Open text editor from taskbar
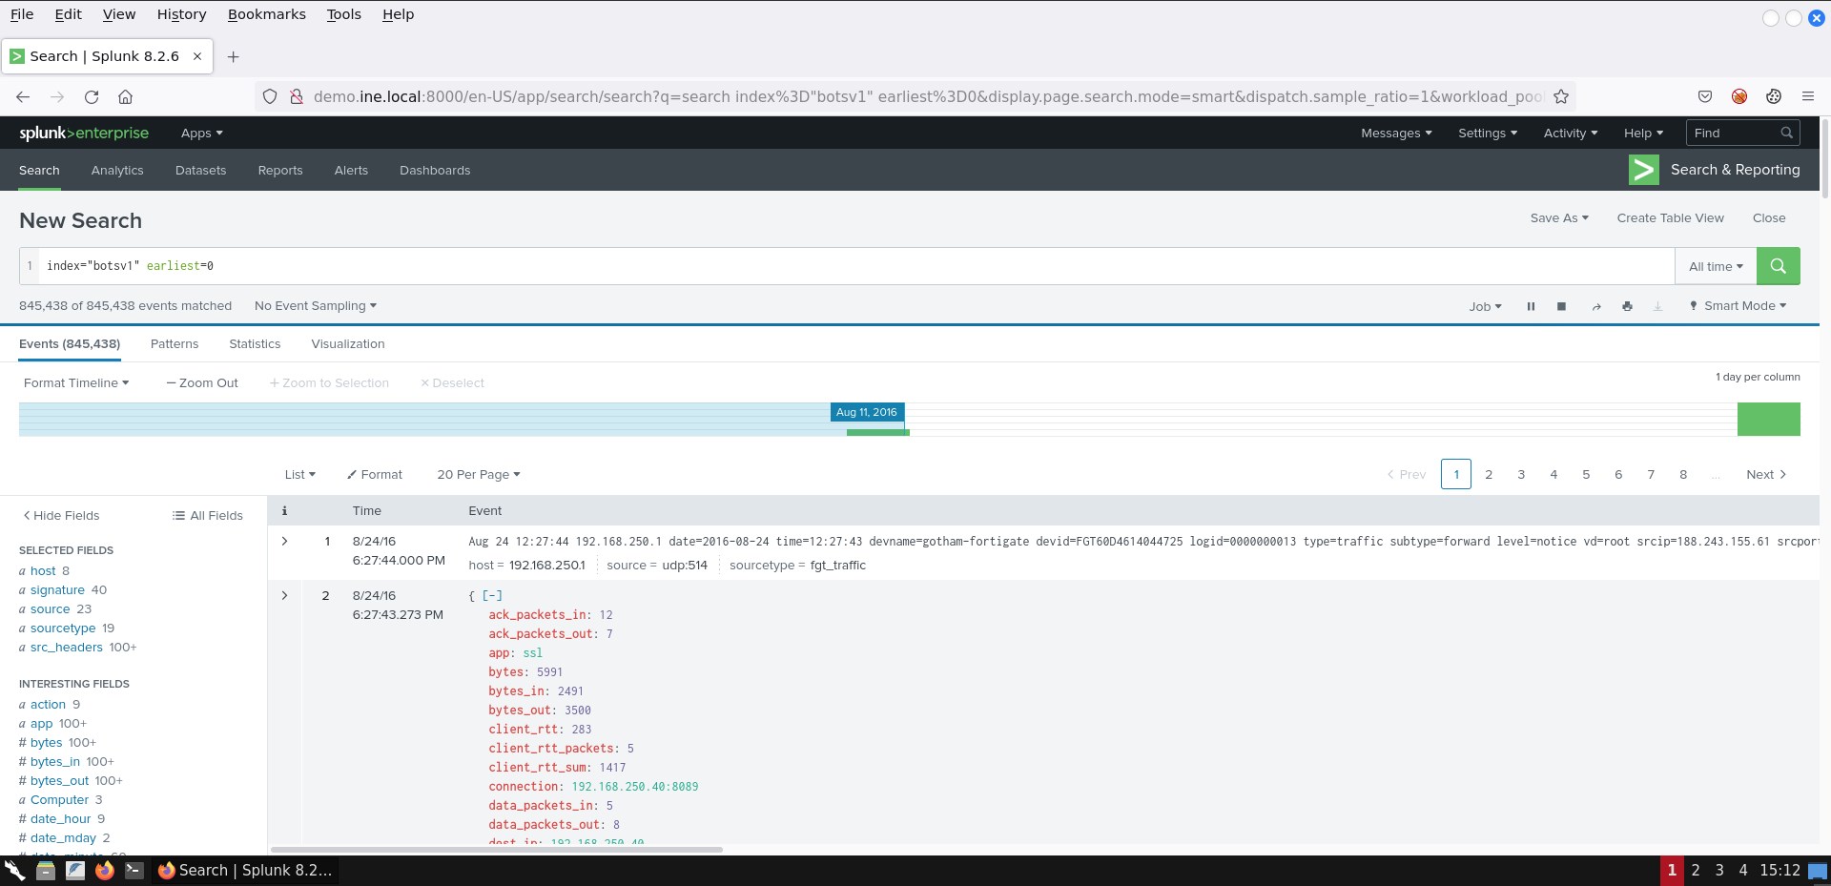Viewport: 1831px width, 886px height. click(x=75, y=870)
